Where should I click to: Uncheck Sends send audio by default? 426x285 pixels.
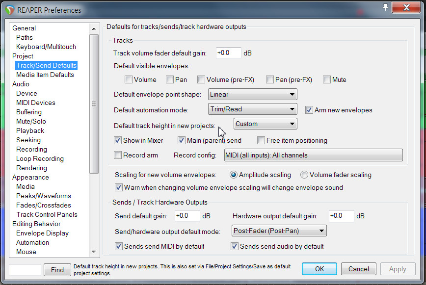pos(235,246)
